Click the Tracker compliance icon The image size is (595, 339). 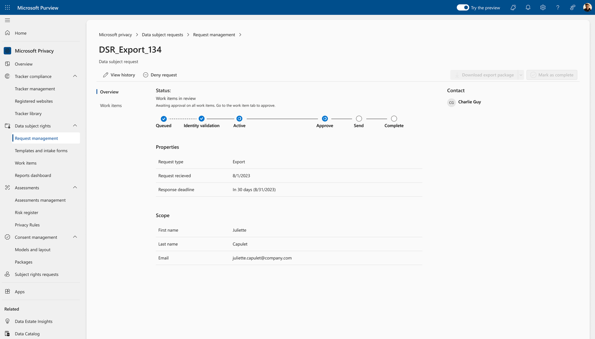7,76
